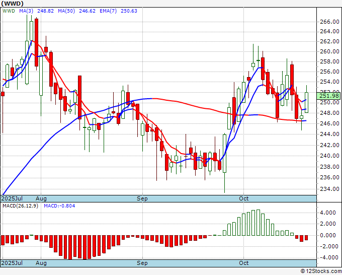Click the 256.00 price axis label
This screenshot has height=275, width=342.
coord(329,72)
